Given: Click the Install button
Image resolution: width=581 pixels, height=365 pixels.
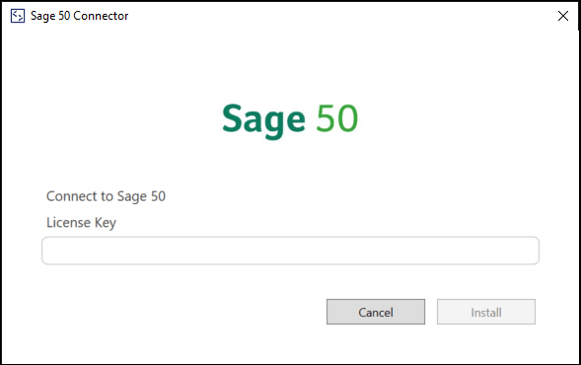Looking at the screenshot, I should (486, 312).
